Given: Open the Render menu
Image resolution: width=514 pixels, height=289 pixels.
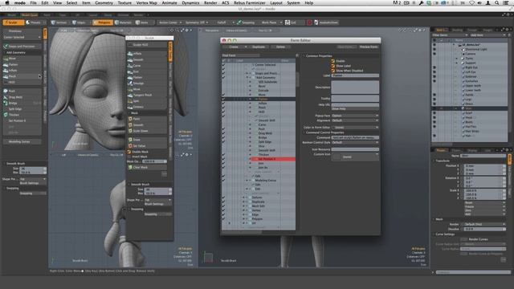Looking at the screenshot, I should 210,3.
